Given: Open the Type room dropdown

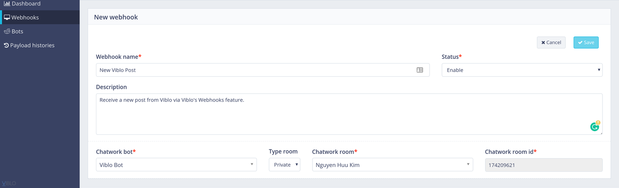Looking at the screenshot, I should [284, 165].
